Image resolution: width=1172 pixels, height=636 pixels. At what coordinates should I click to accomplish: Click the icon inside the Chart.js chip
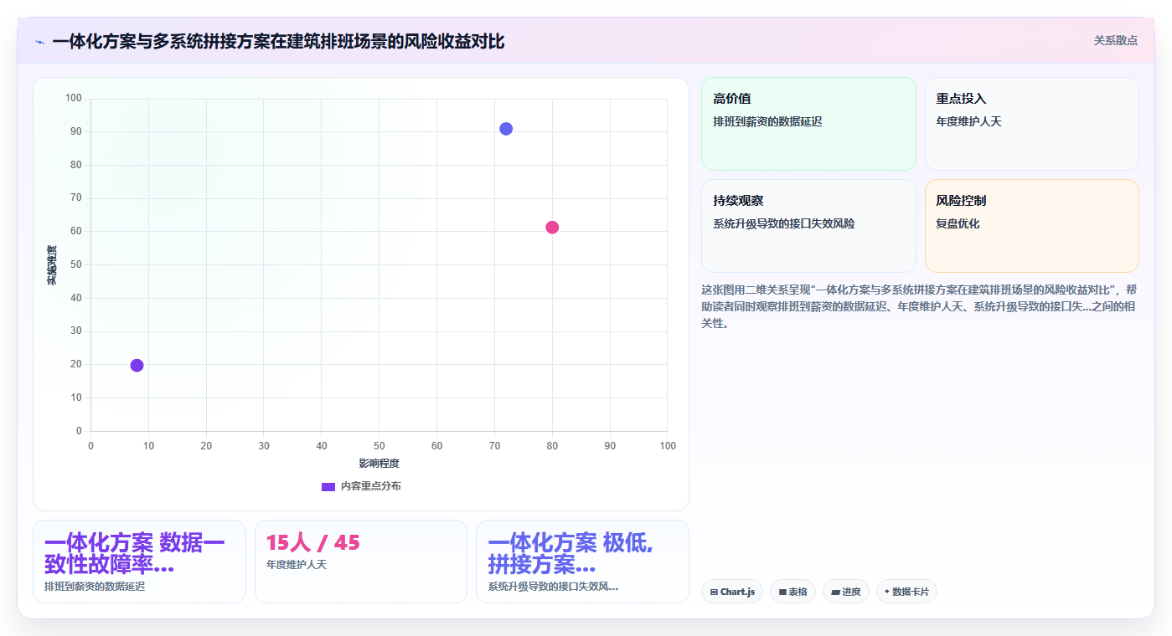pyautogui.click(x=714, y=592)
